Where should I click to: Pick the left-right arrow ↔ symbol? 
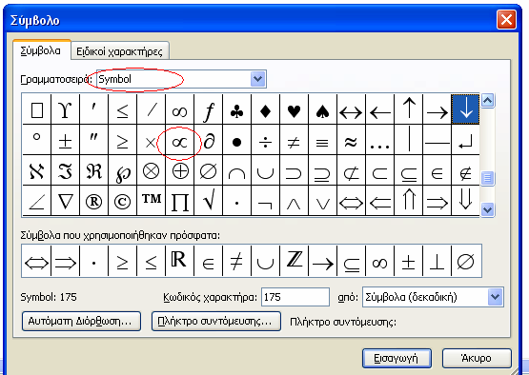coord(351,109)
